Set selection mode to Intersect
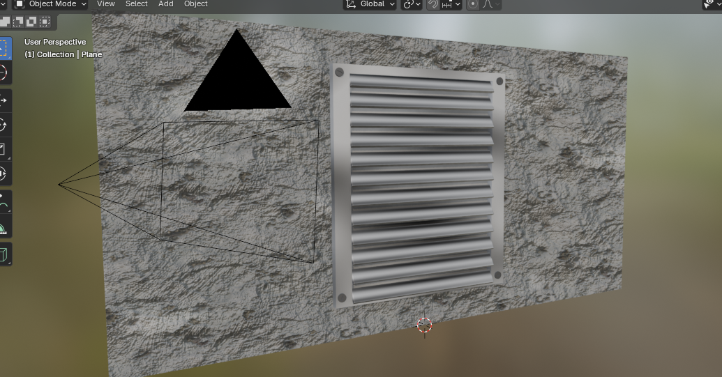Viewport: 722px width, 377px height. 45,22
